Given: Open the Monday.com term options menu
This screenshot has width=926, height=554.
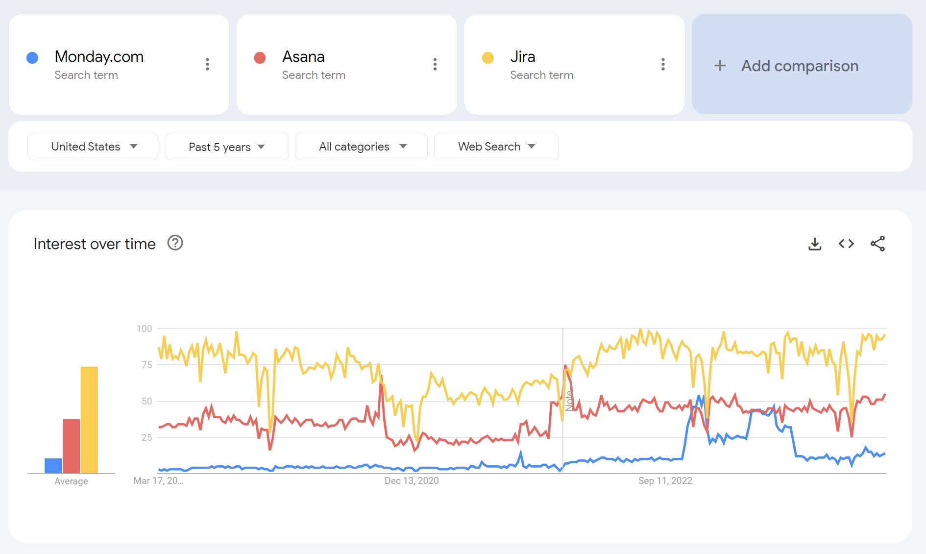Looking at the screenshot, I should click(207, 64).
